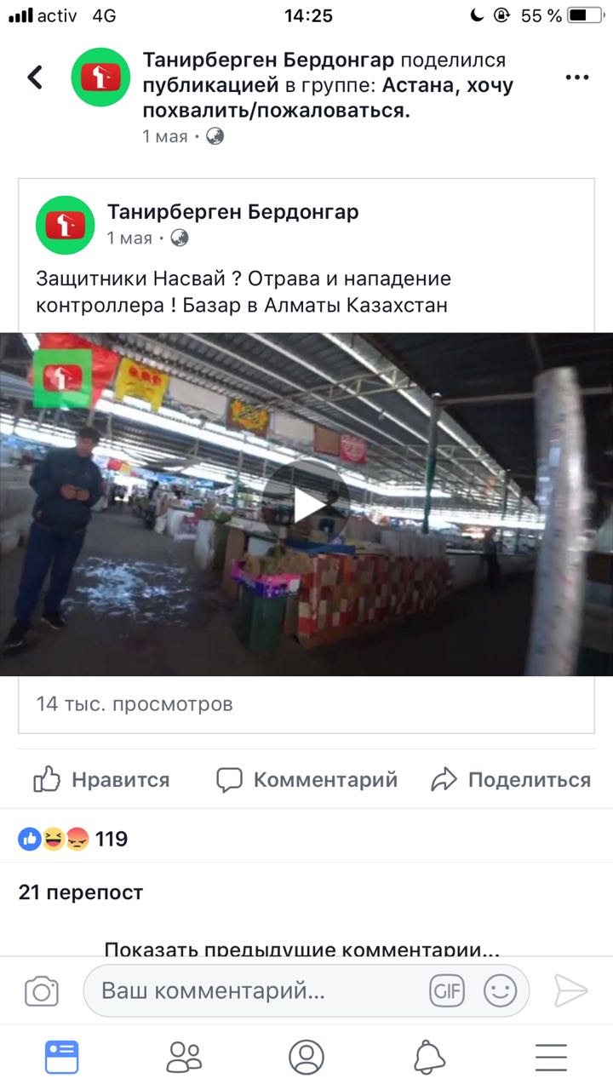The width and height of the screenshot is (613, 1090).
Task: Open the hamburger menu tab
Action: [552, 1057]
